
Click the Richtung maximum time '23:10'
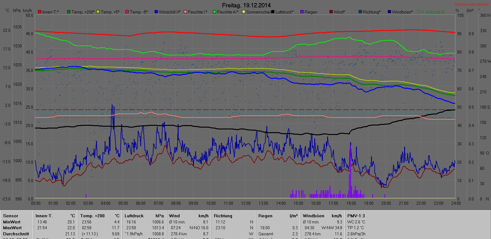[x=220, y=228]
